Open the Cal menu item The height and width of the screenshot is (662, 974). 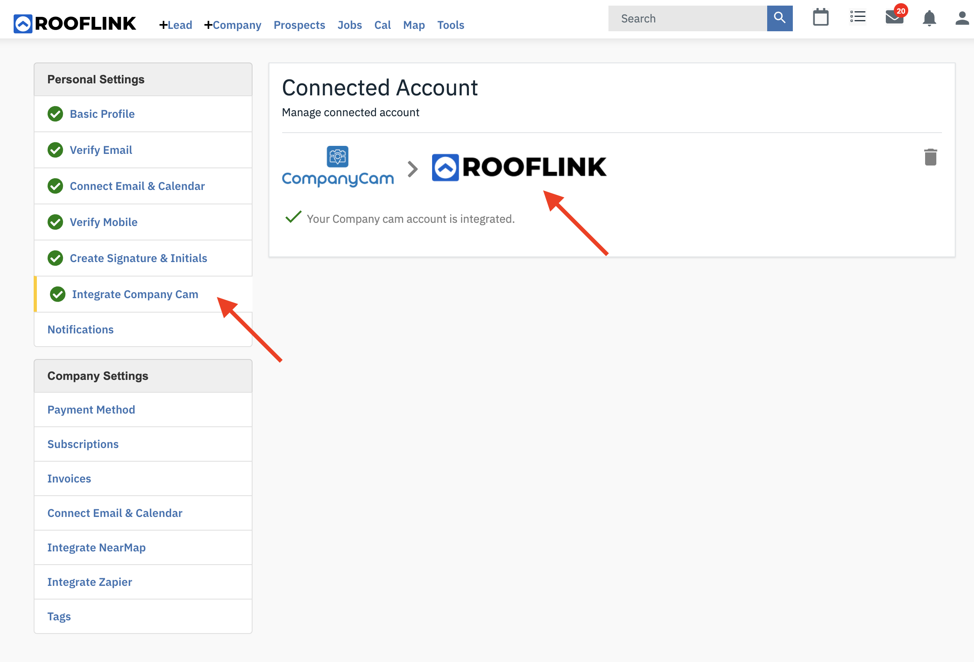382,25
